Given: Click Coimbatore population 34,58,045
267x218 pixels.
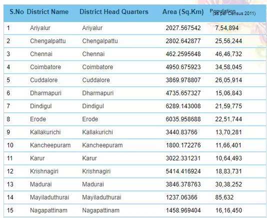Looking at the screenshot, I should click(228, 67).
